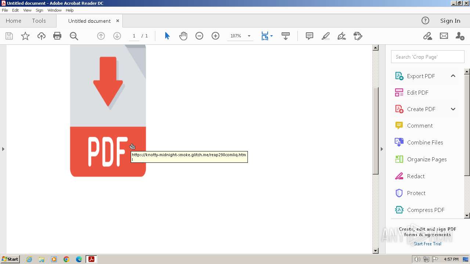
Task: Click the page number field
Action: click(134, 36)
